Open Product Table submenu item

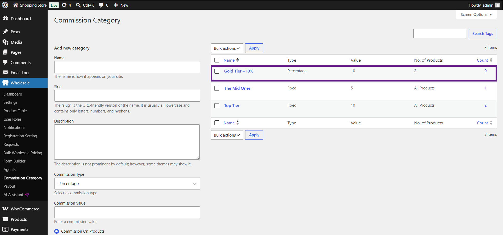coord(15,111)
